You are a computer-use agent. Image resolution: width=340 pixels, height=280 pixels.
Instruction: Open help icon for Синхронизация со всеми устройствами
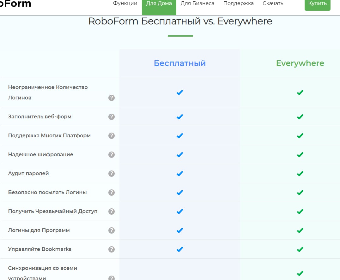pos(112,278)
